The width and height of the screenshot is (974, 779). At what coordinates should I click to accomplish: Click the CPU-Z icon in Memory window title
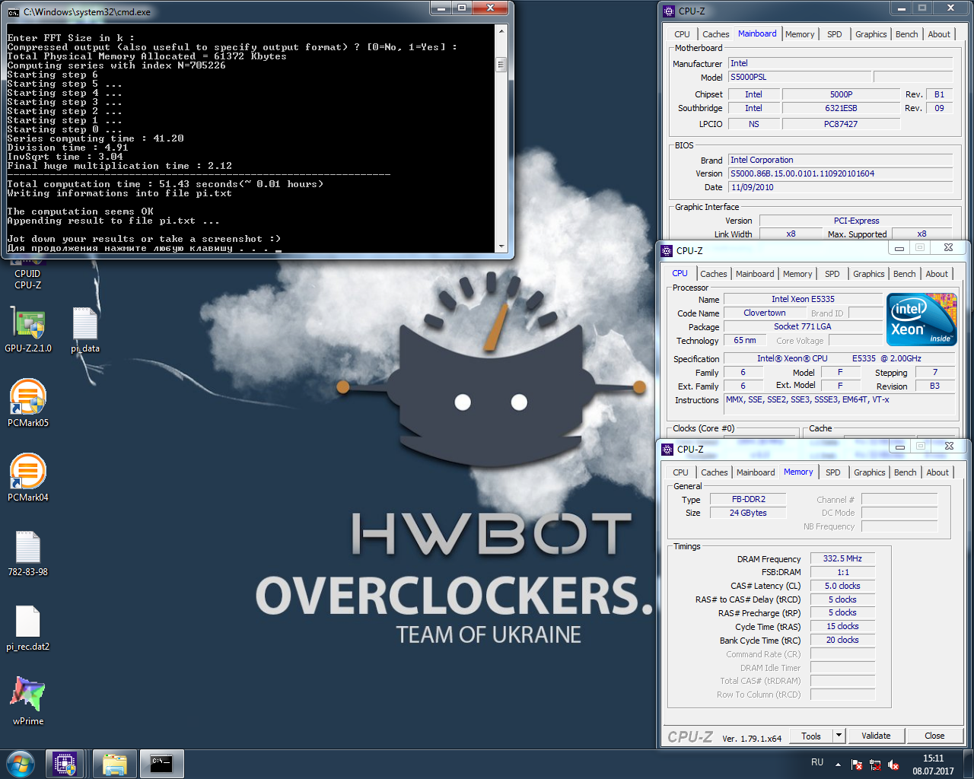click(668, 449)
